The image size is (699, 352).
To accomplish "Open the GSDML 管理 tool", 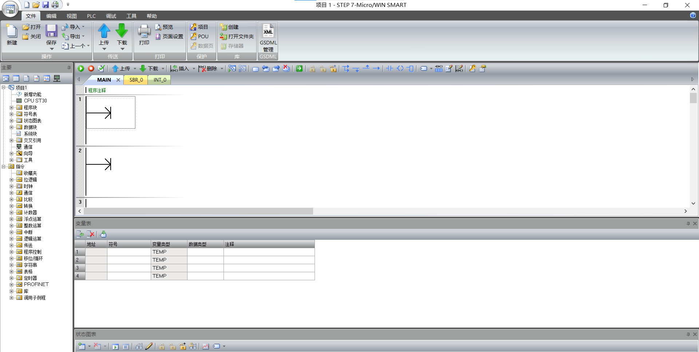I will (268, 36).
